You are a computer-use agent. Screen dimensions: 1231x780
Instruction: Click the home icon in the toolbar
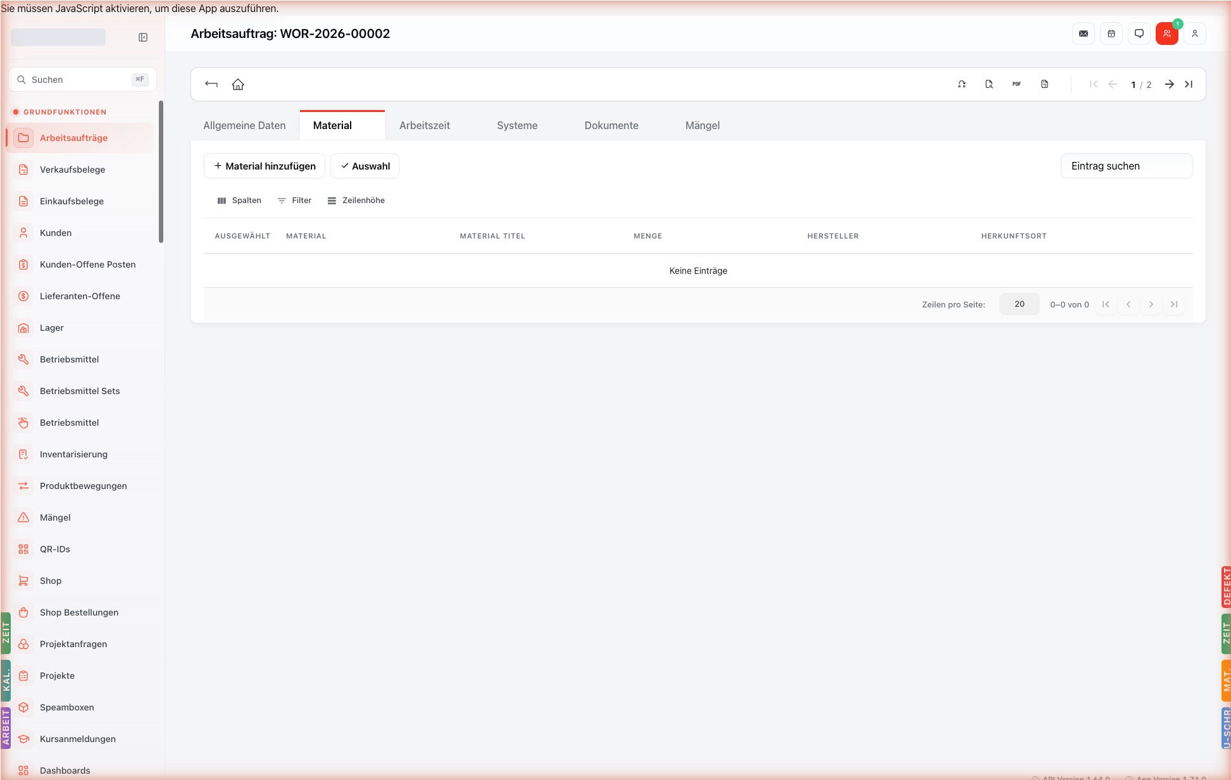coord(238,84)
